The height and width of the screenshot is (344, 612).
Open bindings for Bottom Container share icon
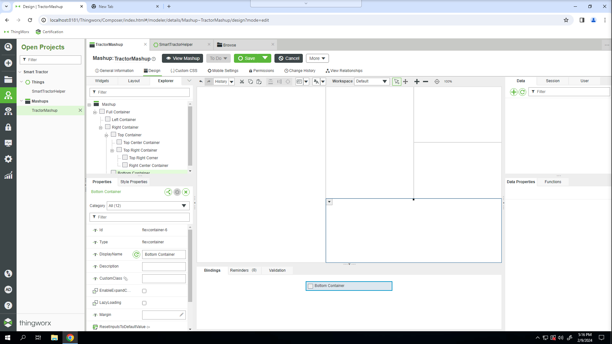(x=168, y=192)
